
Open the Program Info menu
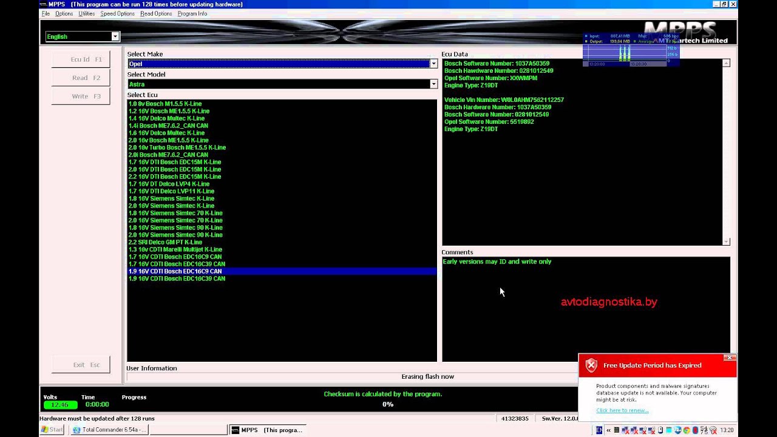pos(192,13)
